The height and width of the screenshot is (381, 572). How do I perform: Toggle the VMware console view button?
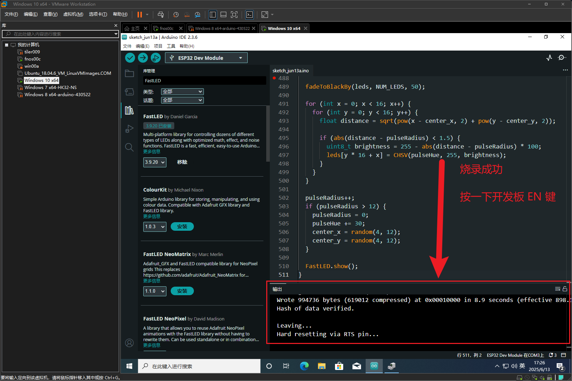[249, 15]
